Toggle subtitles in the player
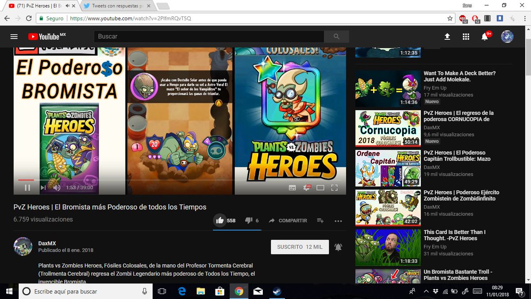 tap(292, 188)
